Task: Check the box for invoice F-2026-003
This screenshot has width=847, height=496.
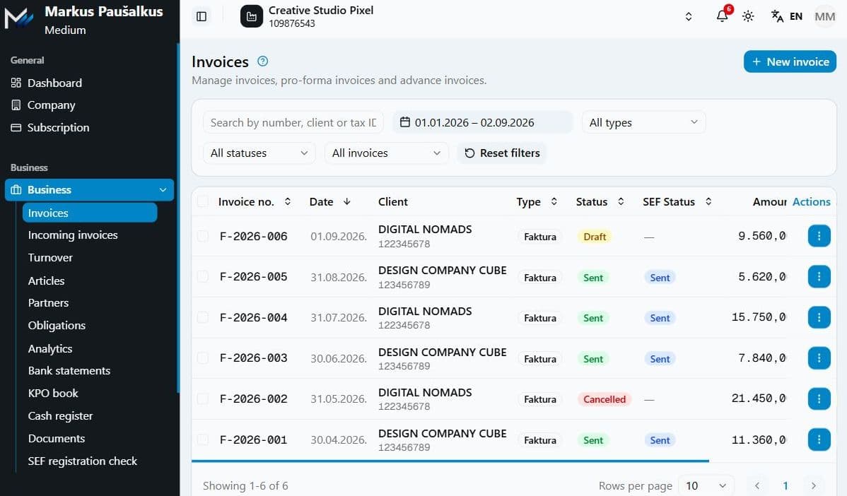Action: [203, 358]
